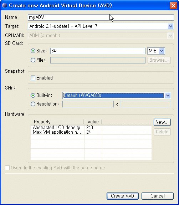Select the Resolution skin radio button
179x205 pixels.
pos(33,104)
